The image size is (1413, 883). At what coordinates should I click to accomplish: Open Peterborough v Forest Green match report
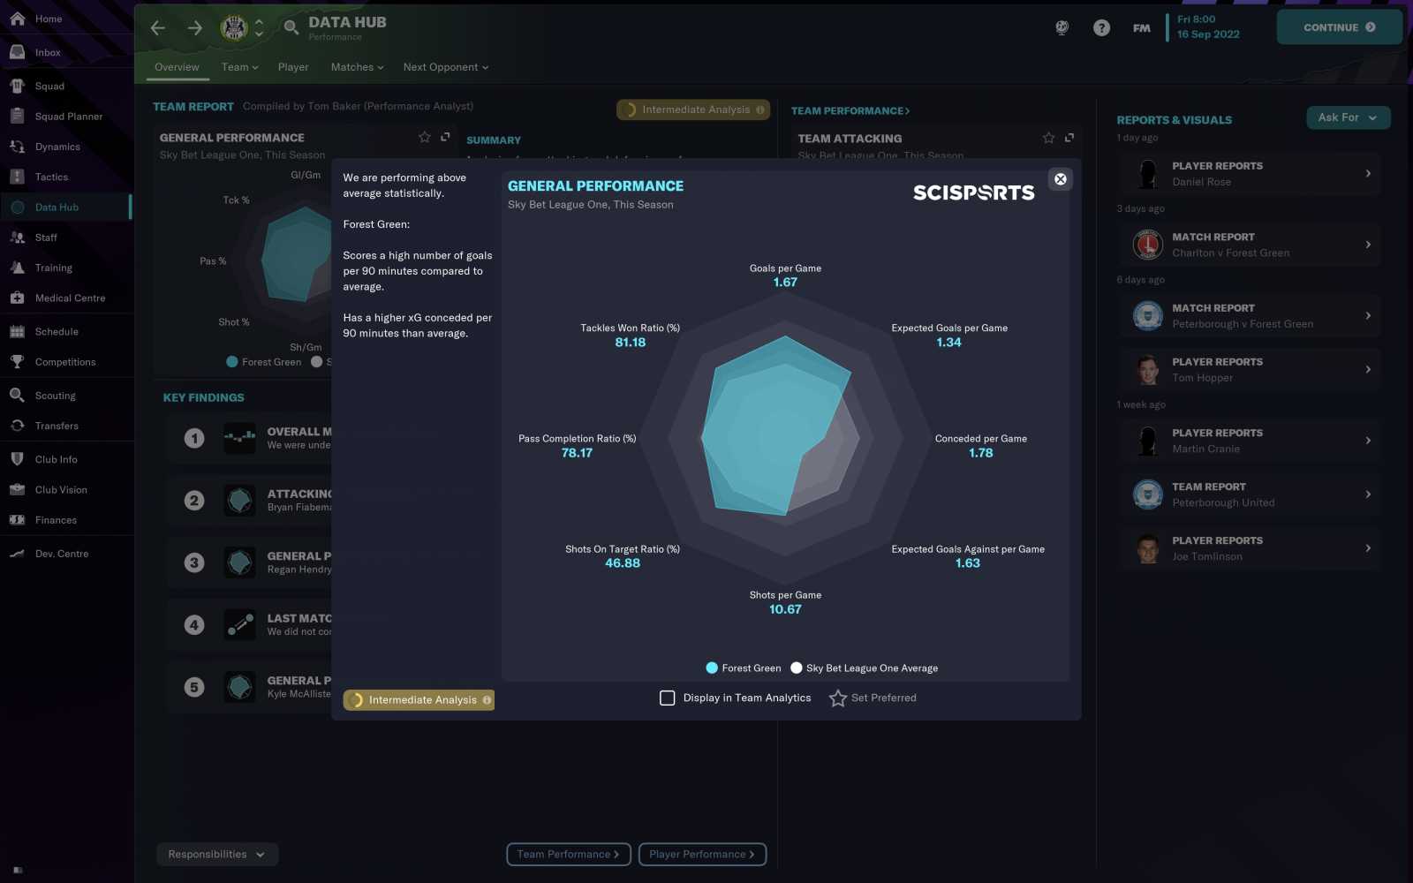(x=1250, y=316)
